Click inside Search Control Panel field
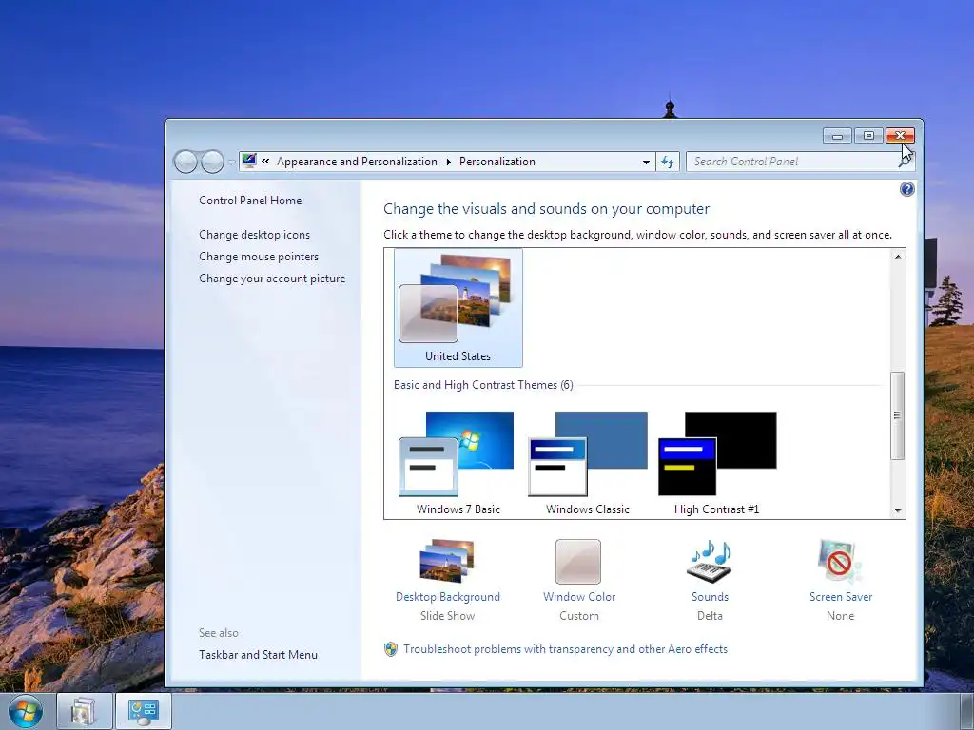This screenshot has height=730, width=974. coord(792,162)
